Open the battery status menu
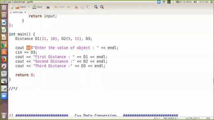Image resolution: width=214 pixels, height=120 pixels. (184, 2)
